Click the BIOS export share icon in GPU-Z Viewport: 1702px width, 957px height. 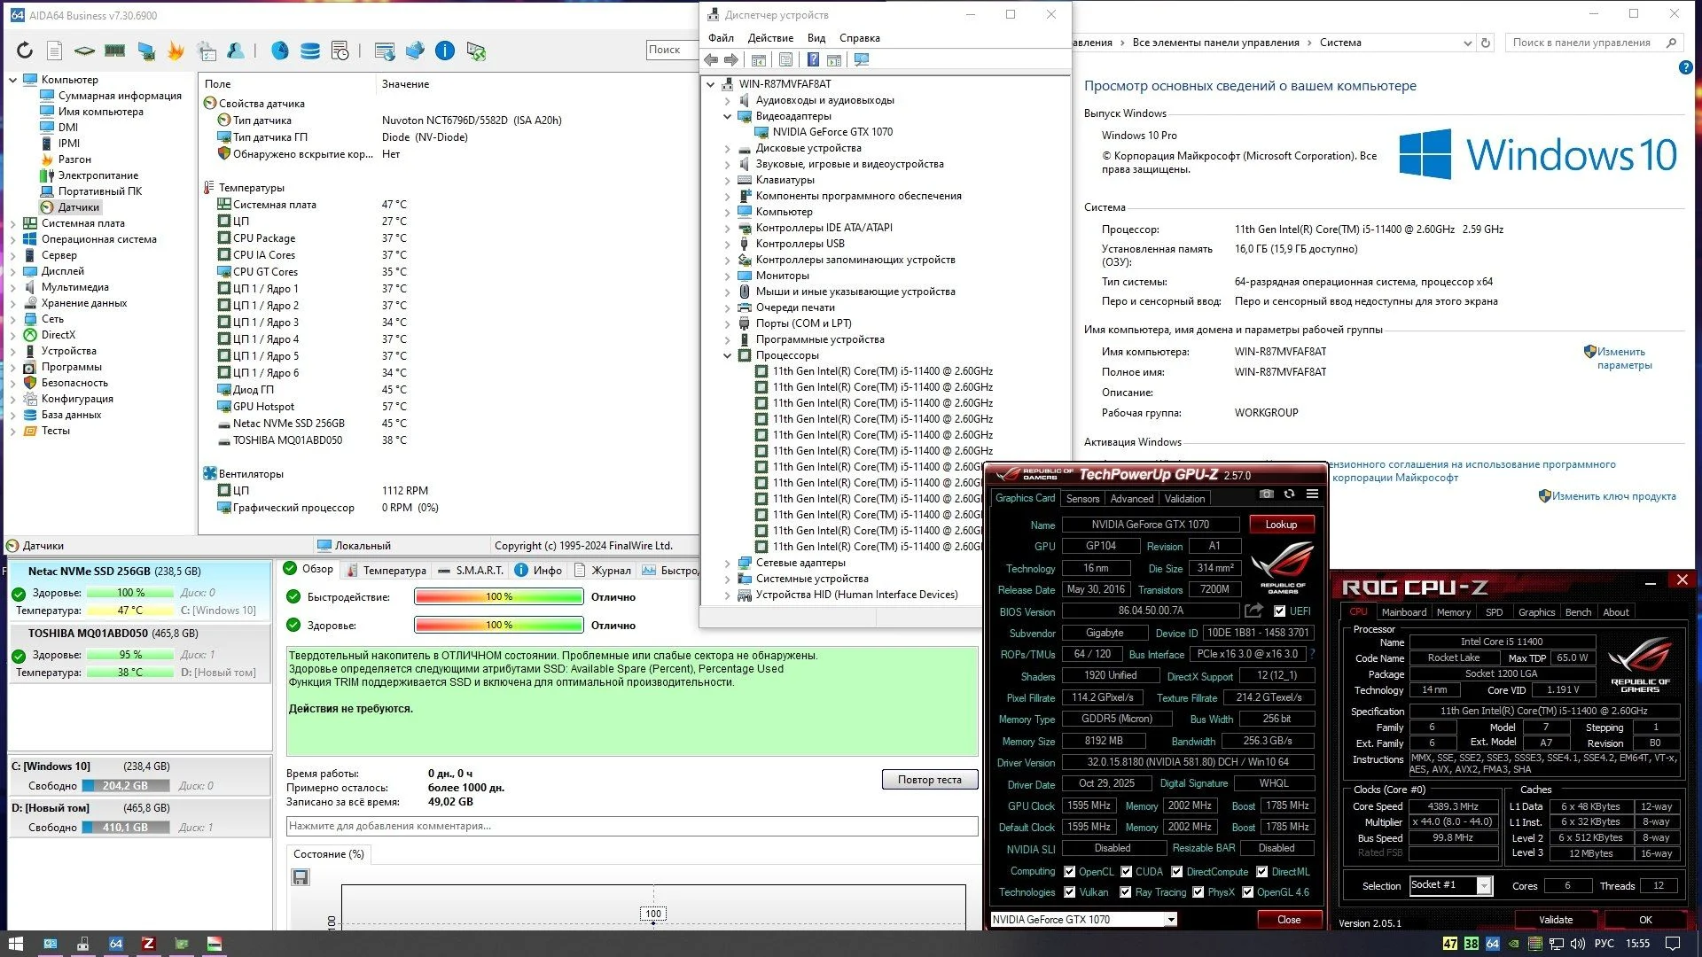point(1253,611)
